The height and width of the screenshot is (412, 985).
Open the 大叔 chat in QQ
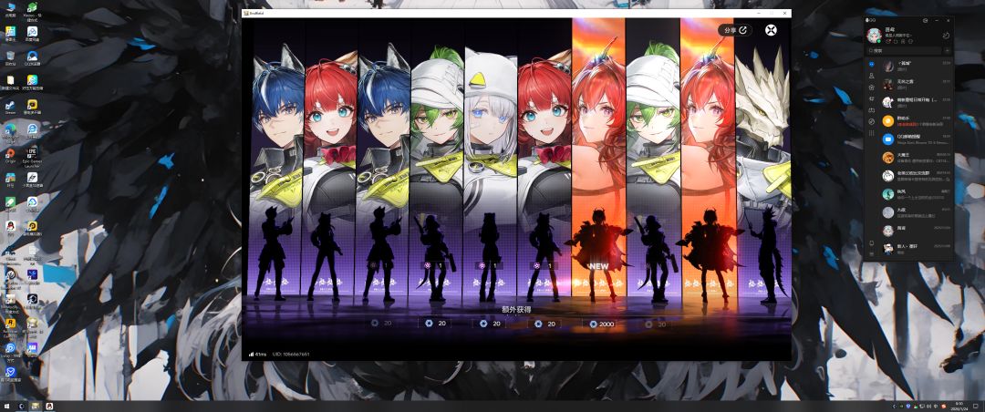coord(916,211)
